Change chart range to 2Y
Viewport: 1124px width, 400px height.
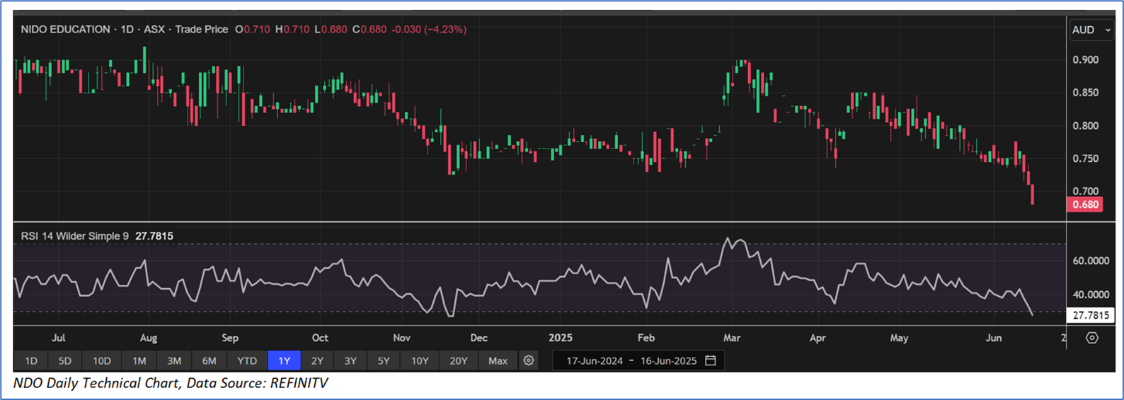click(317, 360)
